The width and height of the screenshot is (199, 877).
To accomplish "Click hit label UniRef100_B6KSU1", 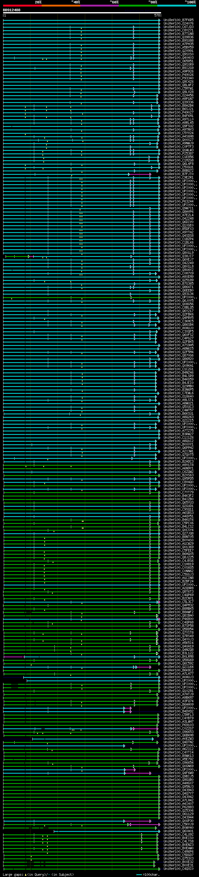I will [x=178, y=414].
